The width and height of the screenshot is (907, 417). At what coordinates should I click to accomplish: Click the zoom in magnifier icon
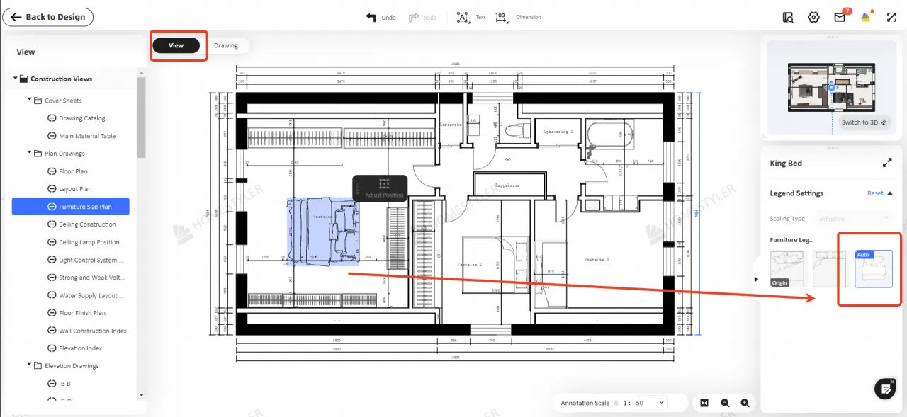coord(745,403)
